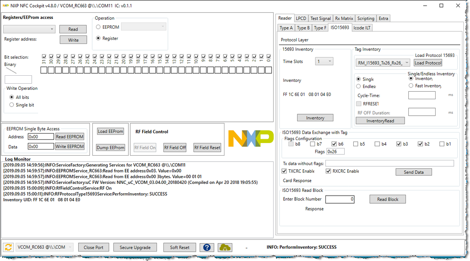This screenshot has width=470, height=261.
Task: Toggle the b2 flag checkbox
Action: [x=420, y=144]
